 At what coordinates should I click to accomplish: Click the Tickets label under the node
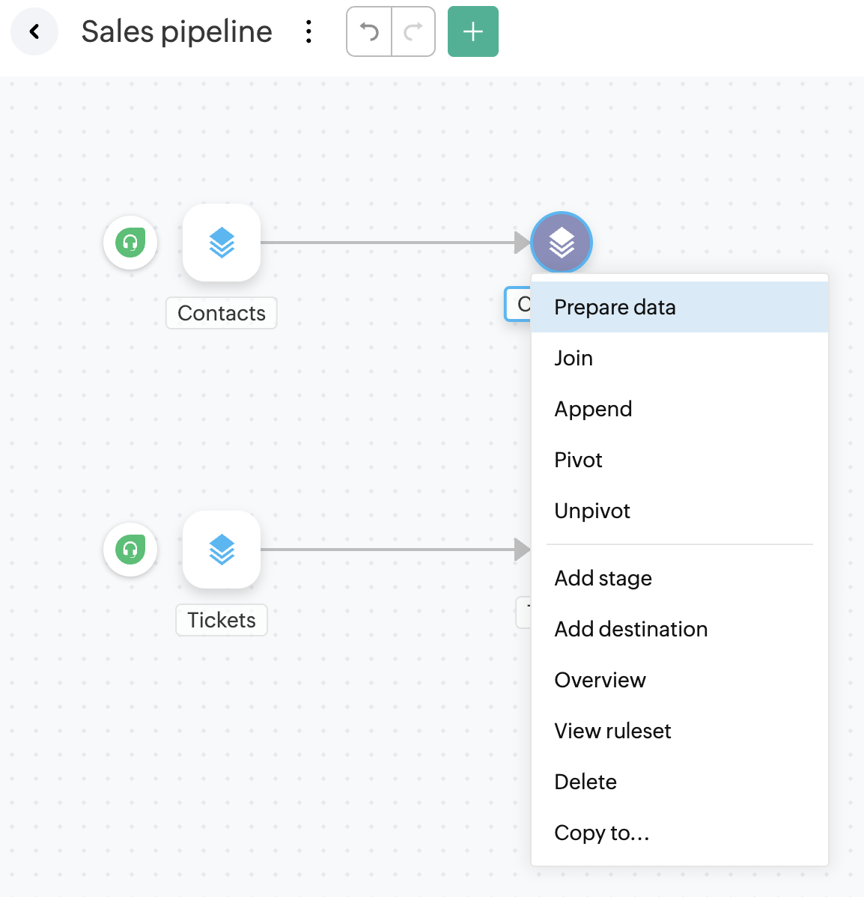click(x=222, y=620)
